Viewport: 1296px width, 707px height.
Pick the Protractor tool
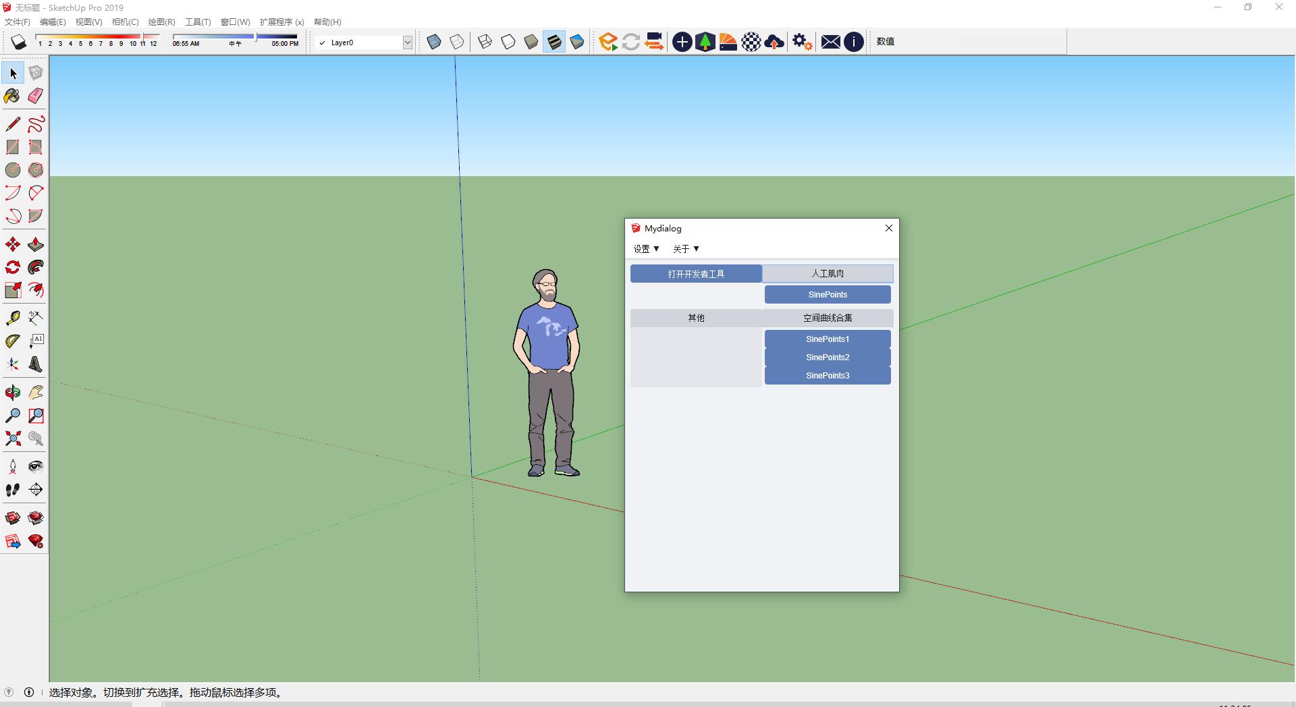13,341
